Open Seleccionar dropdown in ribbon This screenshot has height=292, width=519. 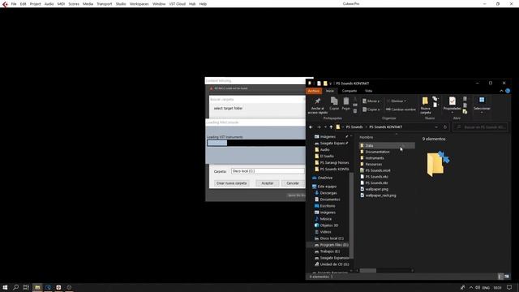(x=482, y=105)
